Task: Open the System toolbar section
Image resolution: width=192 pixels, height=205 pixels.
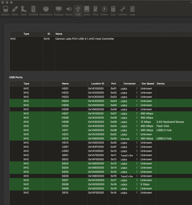Action: pos(5,11)
